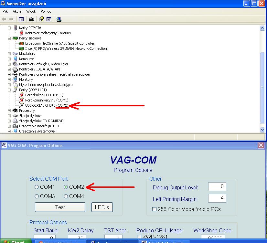The width and height of the screenshot is (267, 243).
Task: Open Properties via help-sheet toolbar icon
Action: 41,19
